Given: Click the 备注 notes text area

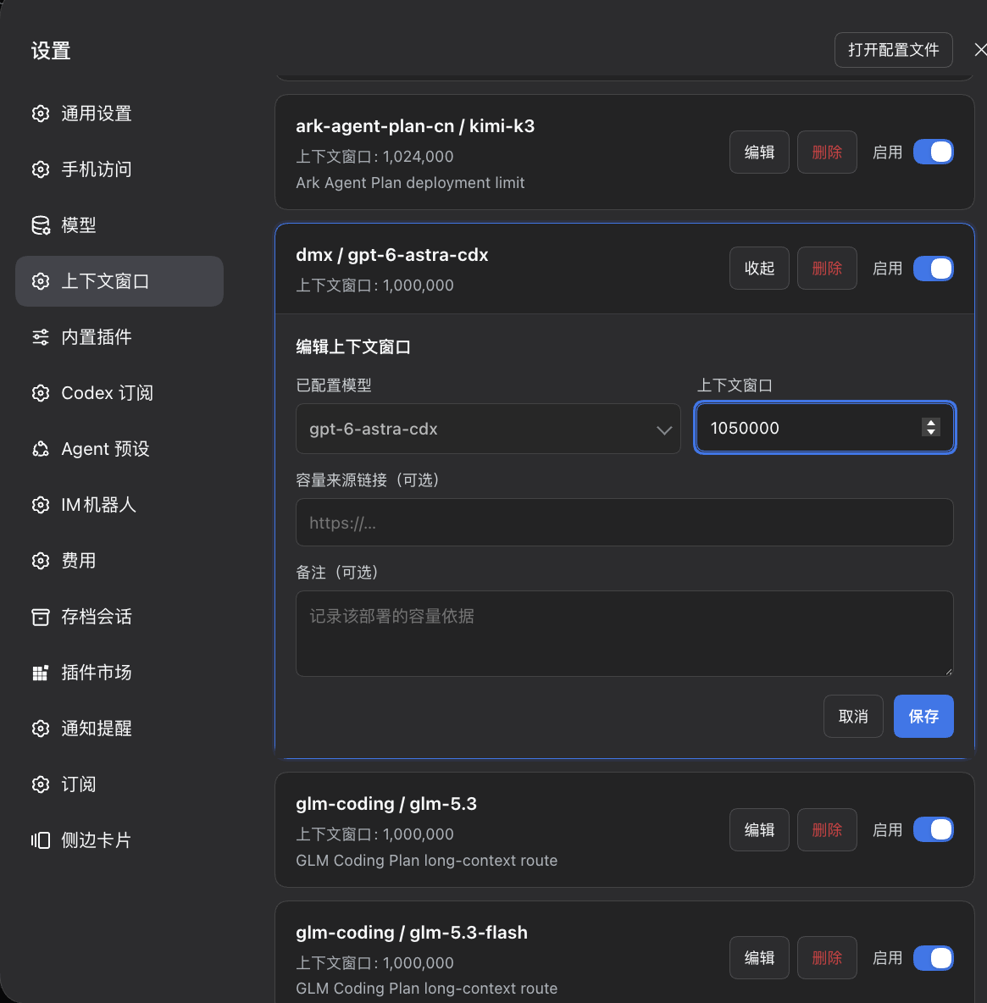Looking at the screenshot, I should point(624,634).
